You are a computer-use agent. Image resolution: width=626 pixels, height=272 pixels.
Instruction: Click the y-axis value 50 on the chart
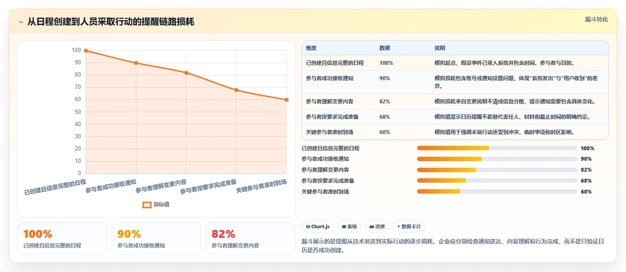click(78, 112)
